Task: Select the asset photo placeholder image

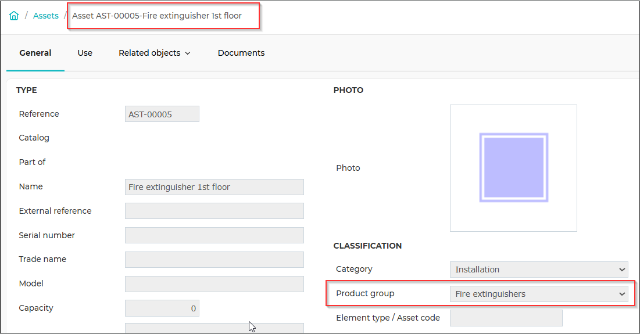Action: click(x=513, y=168)
